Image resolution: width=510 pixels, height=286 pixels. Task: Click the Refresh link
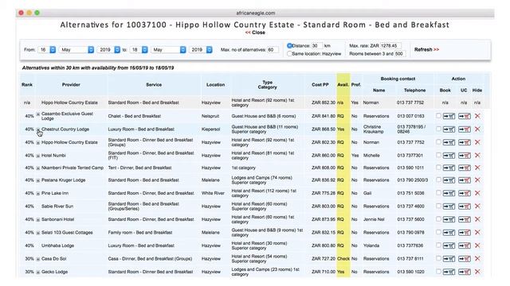[427, 49]
